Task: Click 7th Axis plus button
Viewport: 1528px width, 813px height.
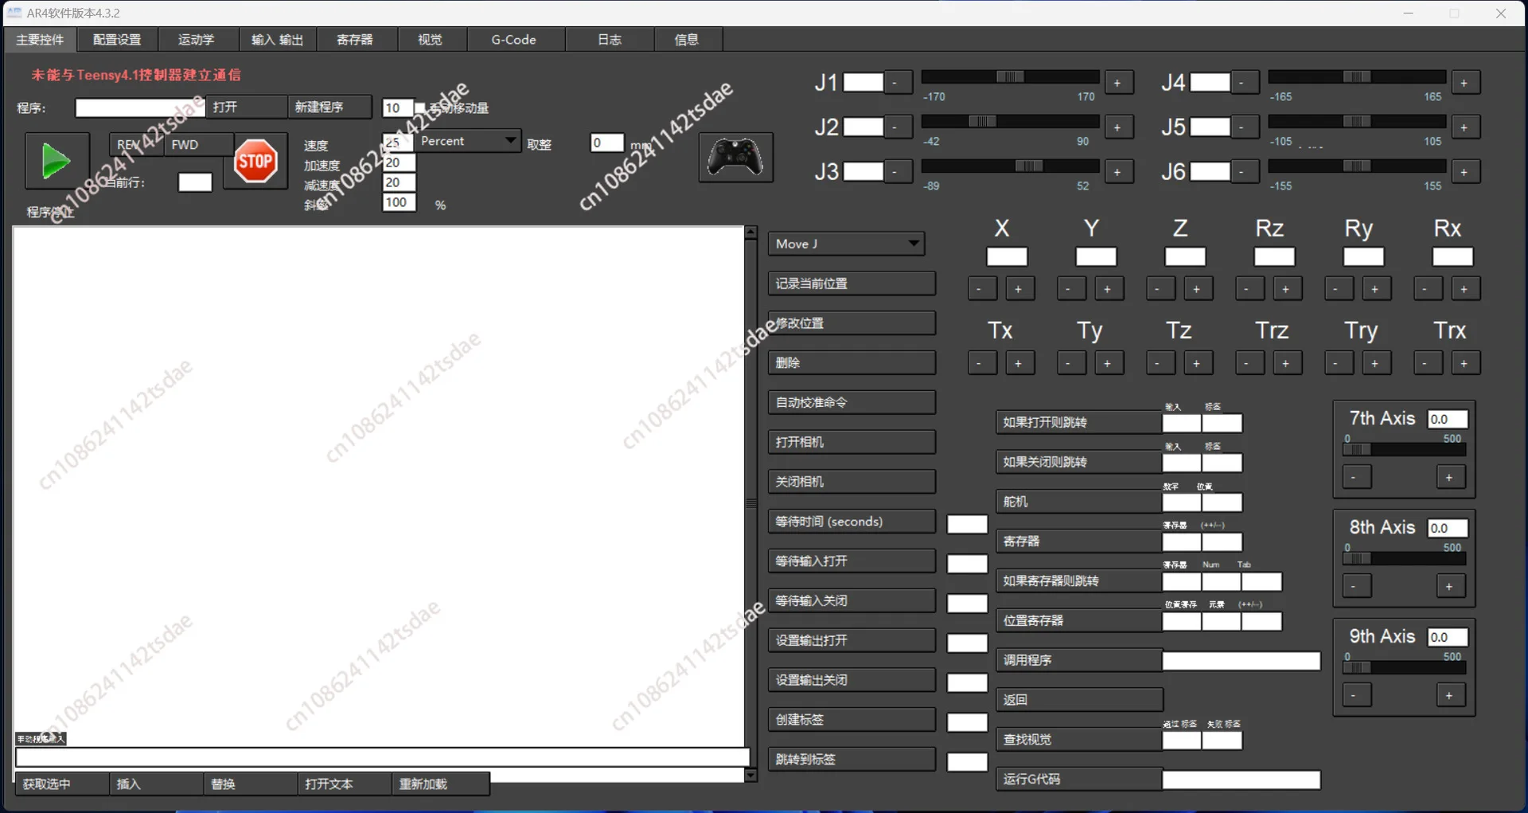Action: click(x=1450, y=478)
